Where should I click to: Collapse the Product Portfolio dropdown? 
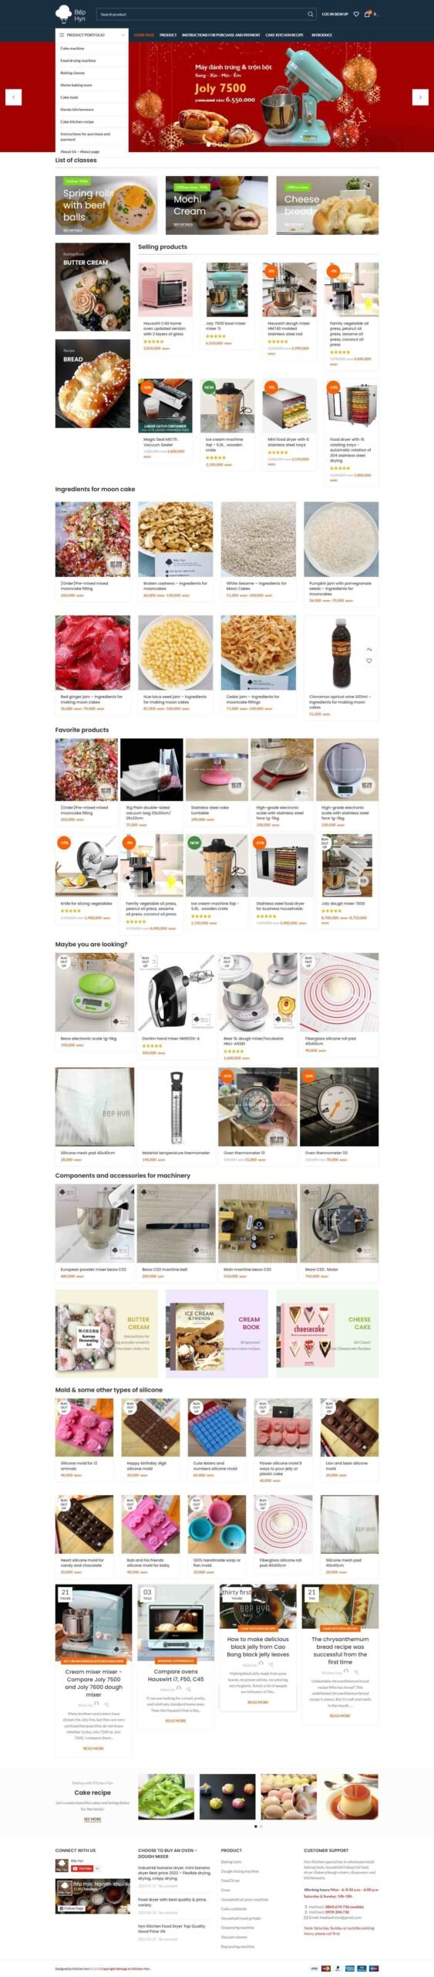point(123,35)
